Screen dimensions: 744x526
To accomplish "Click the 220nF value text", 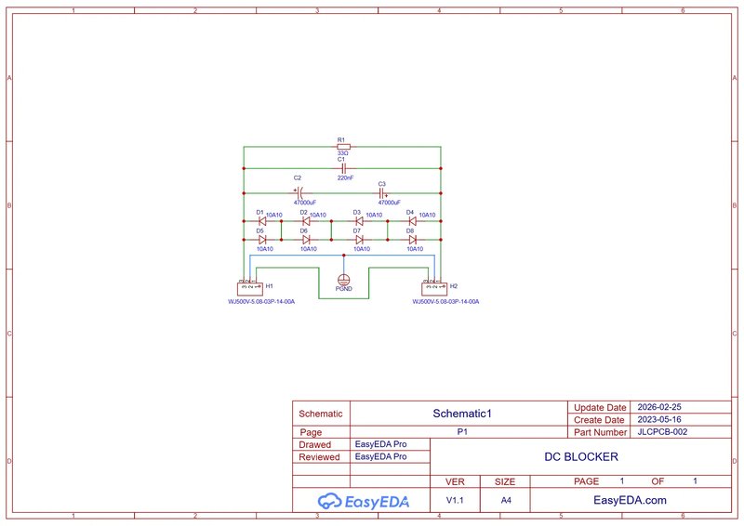I will (x=345, y=178).
